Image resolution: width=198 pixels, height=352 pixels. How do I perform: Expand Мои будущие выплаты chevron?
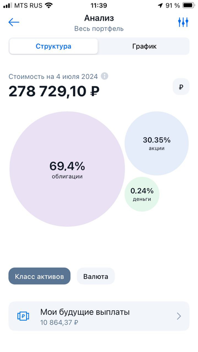[179, 316]
